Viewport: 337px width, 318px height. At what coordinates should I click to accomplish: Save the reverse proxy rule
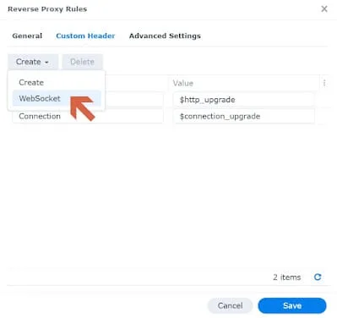tap(292, 305)
